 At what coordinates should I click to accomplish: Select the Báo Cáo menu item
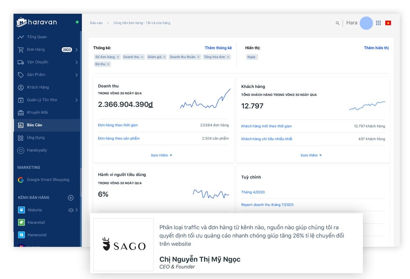click(x=47, y=125)
